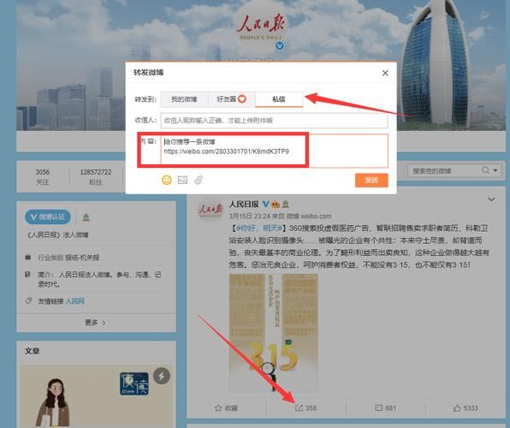This screenshot has height=428, width=510.
Task: Open the #你好，明天# hashtag
Action: pos(259,229)
